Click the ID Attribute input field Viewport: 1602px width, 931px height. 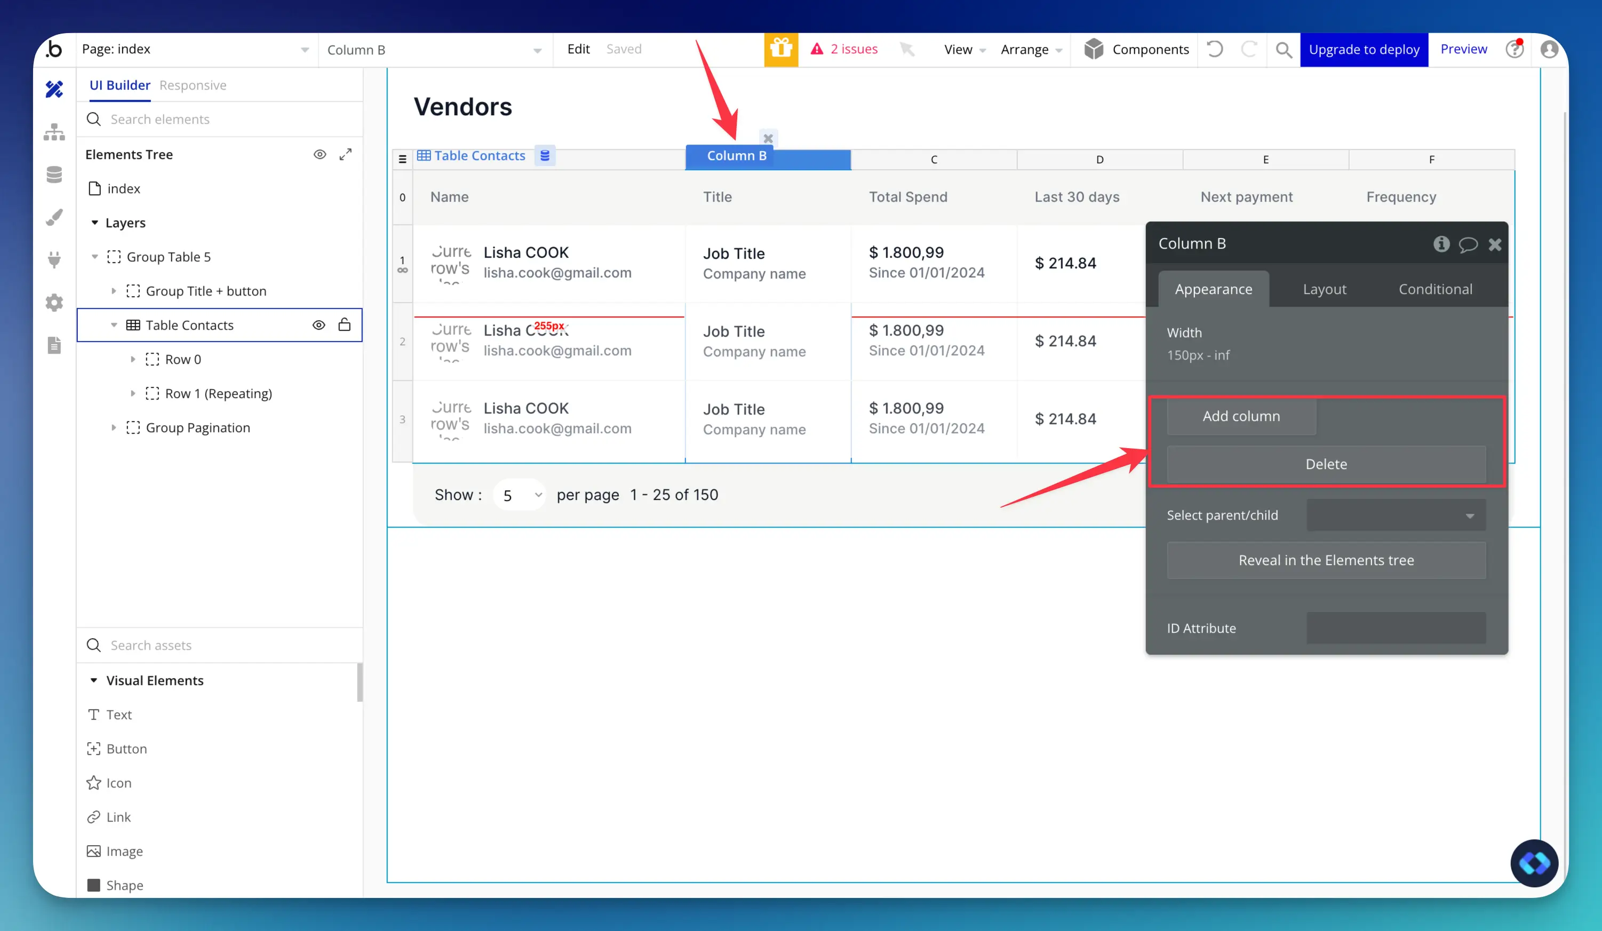click(x=1396, y=628)
